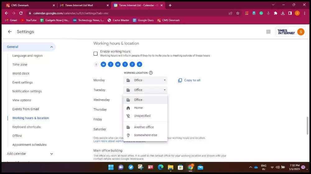The image size is (311, 174).
Task: Choose Somewhere else in the dropdown list
Action: point(146,135)
